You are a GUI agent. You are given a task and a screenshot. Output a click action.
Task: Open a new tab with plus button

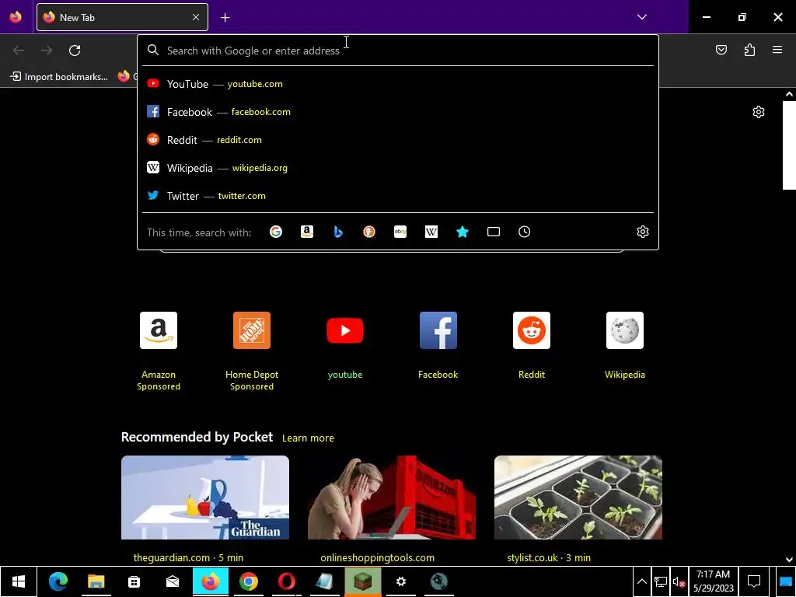(x=225, y=18)
